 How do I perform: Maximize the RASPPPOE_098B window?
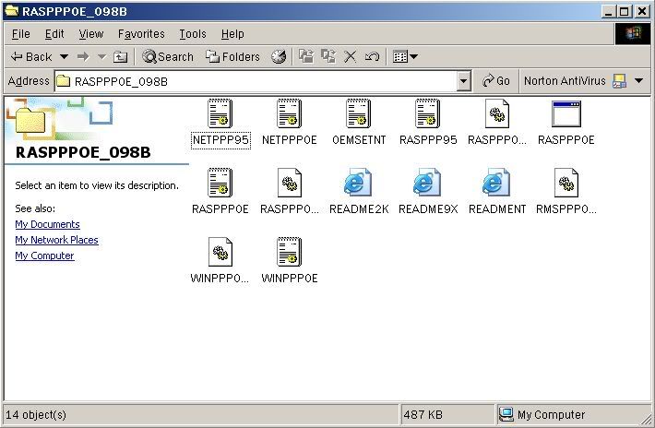(624, 11)
